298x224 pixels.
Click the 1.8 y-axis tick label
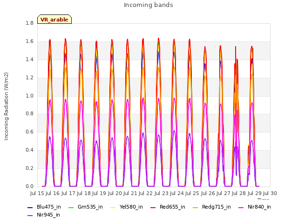(29, 23)
